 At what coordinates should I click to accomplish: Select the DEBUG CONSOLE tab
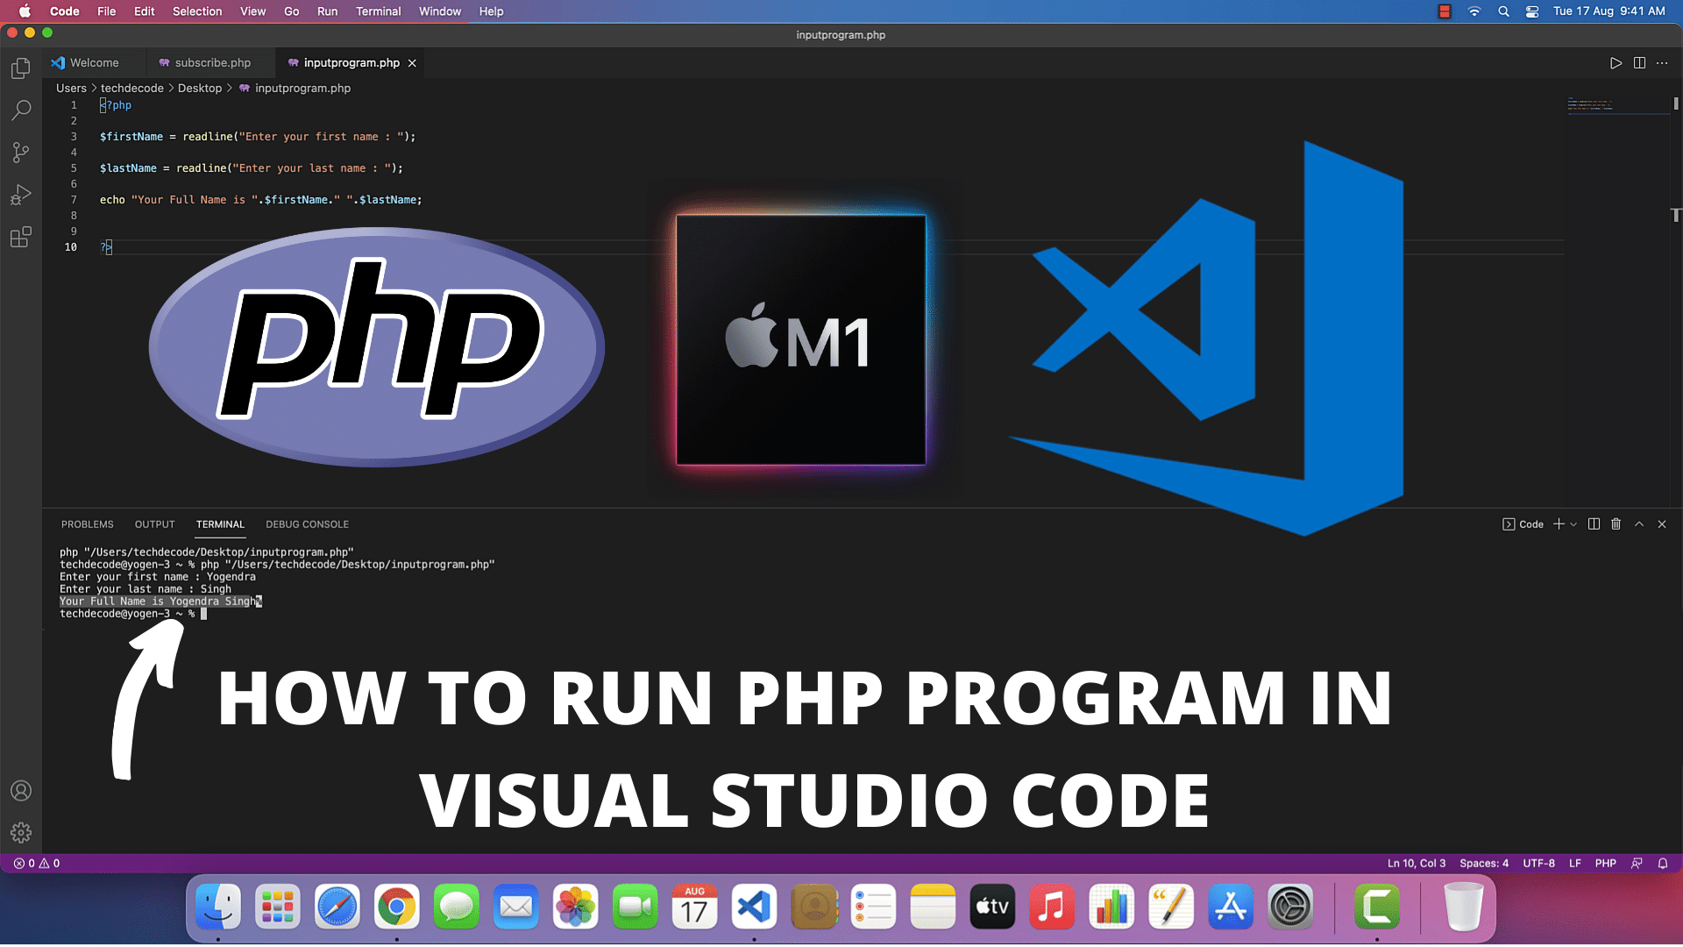point(306,523)
